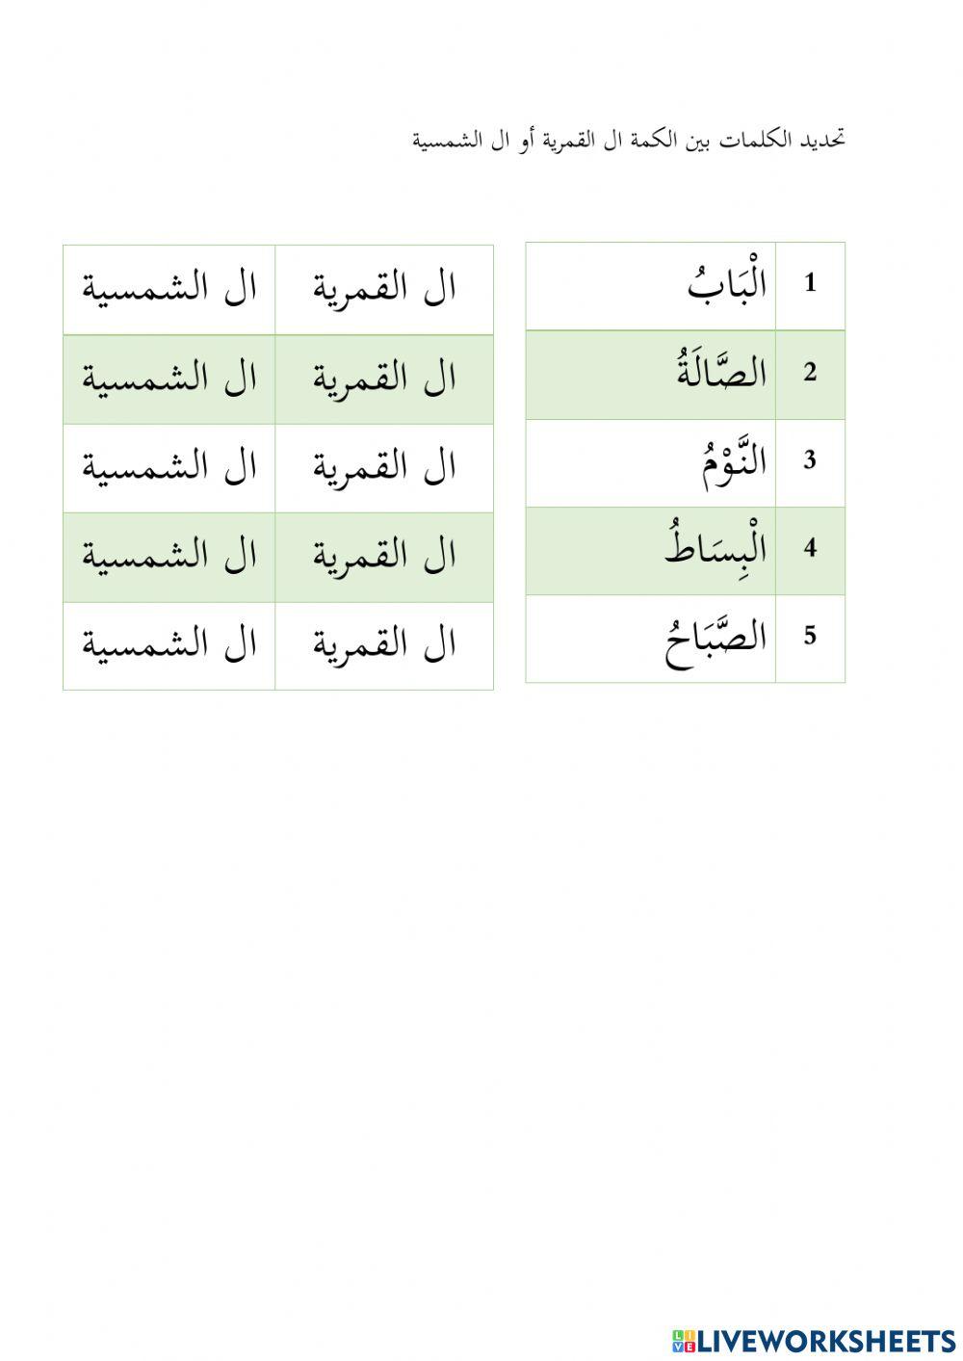963x1361 pixels.
Task: Click the Arabic instruction heading text
Action: click(x=629, y=141)
